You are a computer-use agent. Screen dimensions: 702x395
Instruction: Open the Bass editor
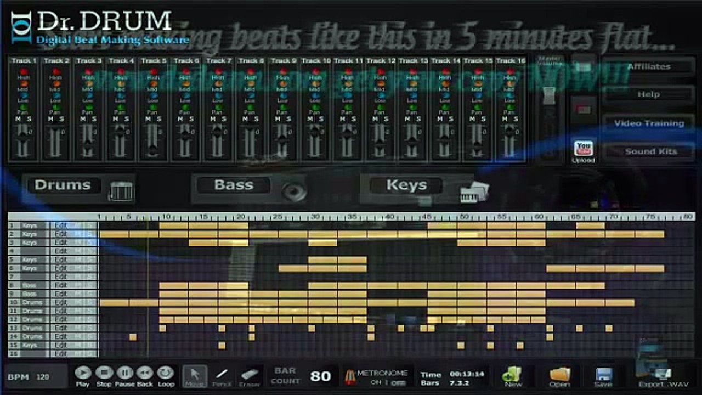(248, 188)
